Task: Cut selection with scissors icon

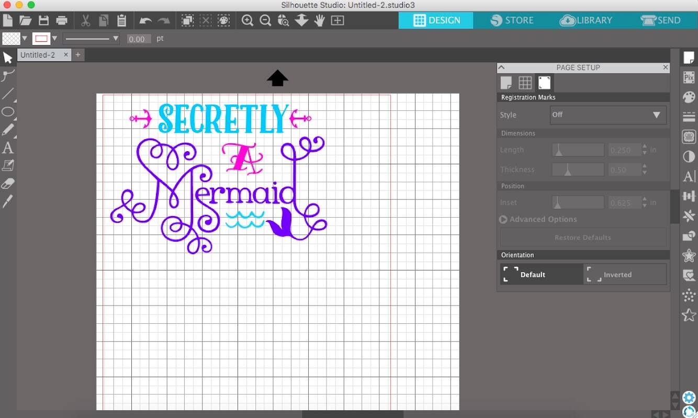Action: [86, 21]
